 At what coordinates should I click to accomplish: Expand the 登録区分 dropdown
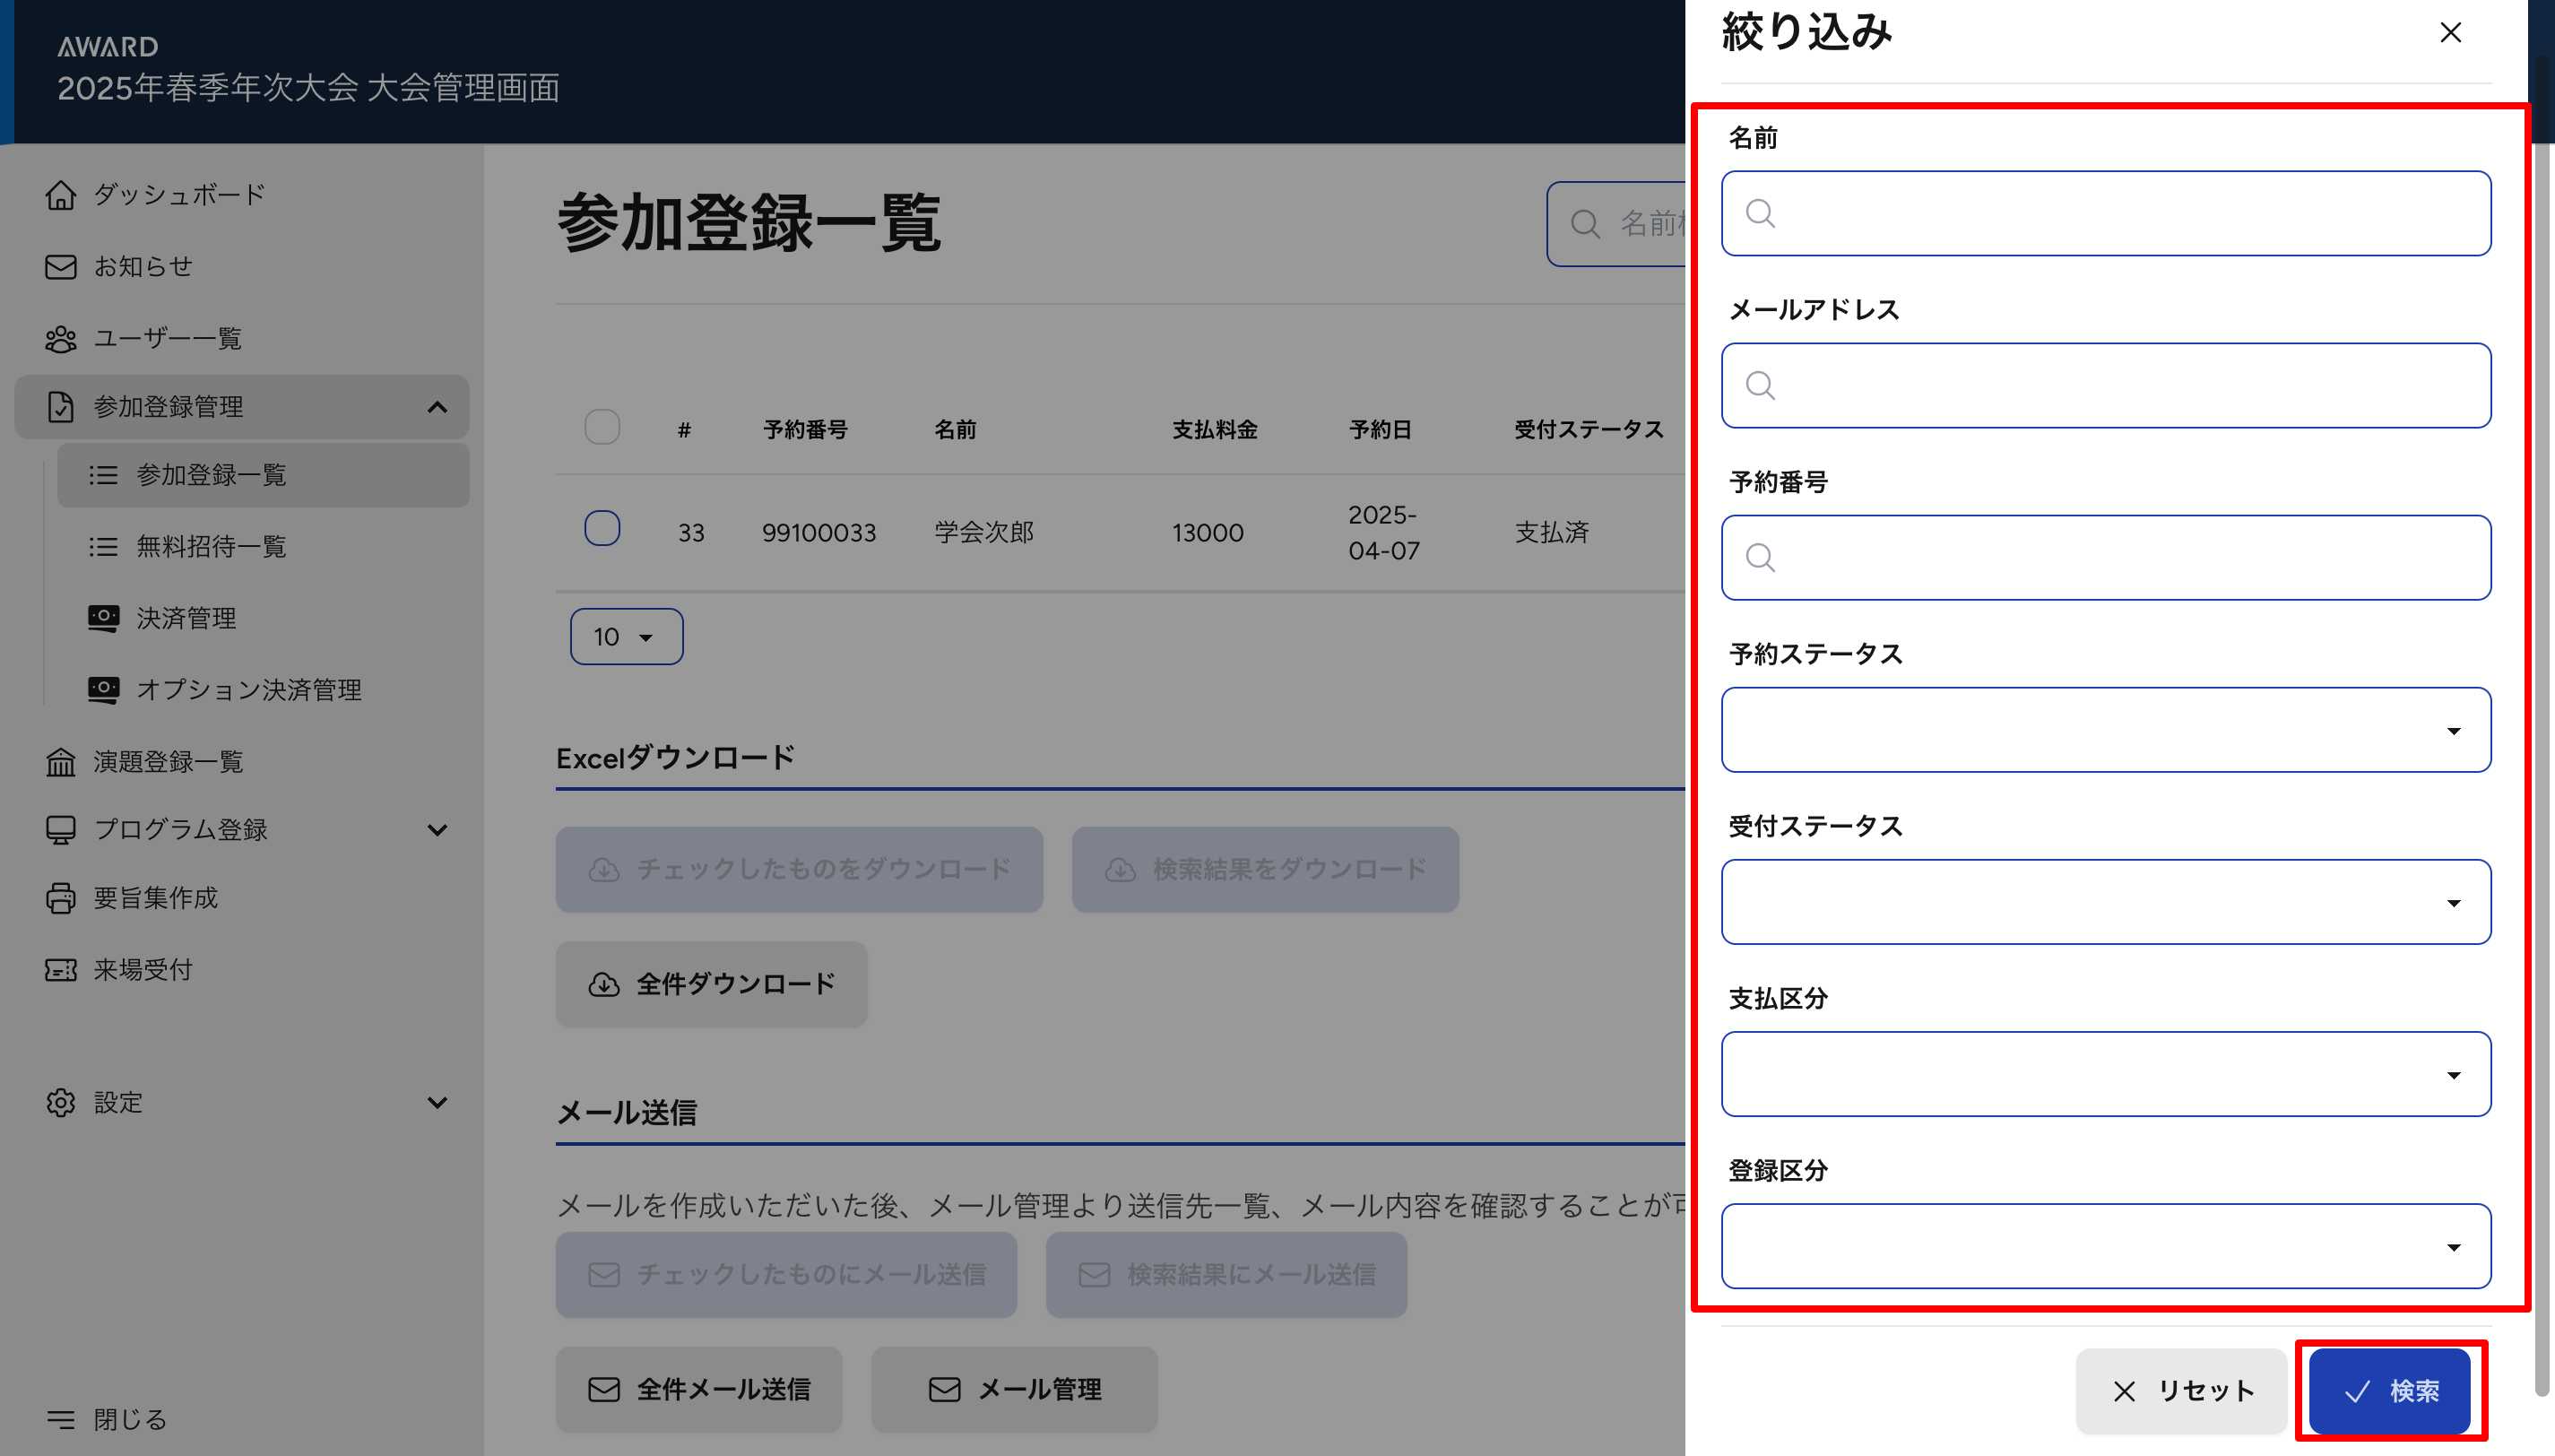[x=2105, y=1246]
